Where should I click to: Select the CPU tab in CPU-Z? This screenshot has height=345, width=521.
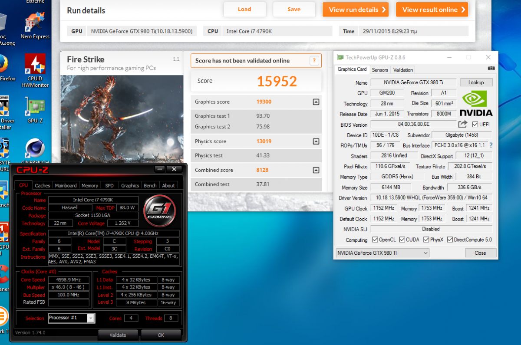(x=23, y=185)
